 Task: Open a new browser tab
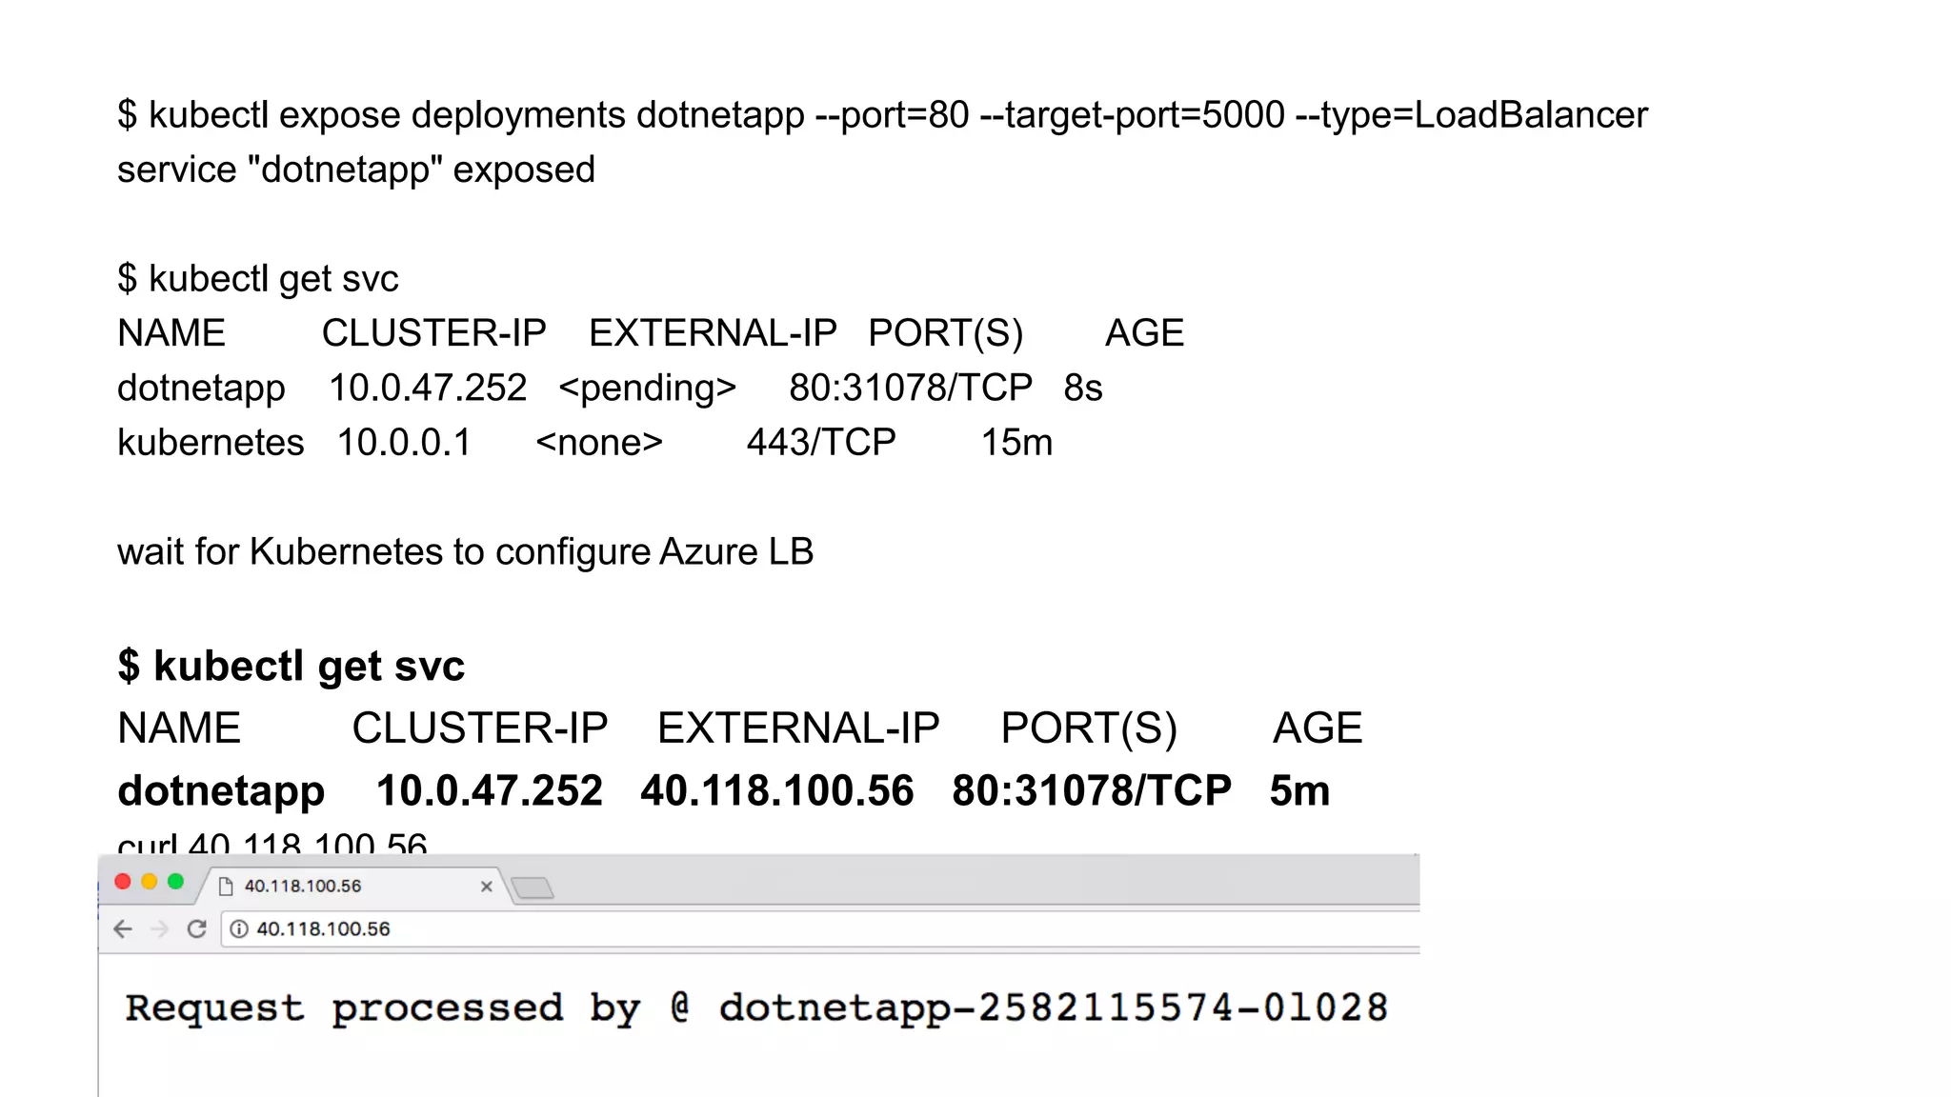point(533,888)
